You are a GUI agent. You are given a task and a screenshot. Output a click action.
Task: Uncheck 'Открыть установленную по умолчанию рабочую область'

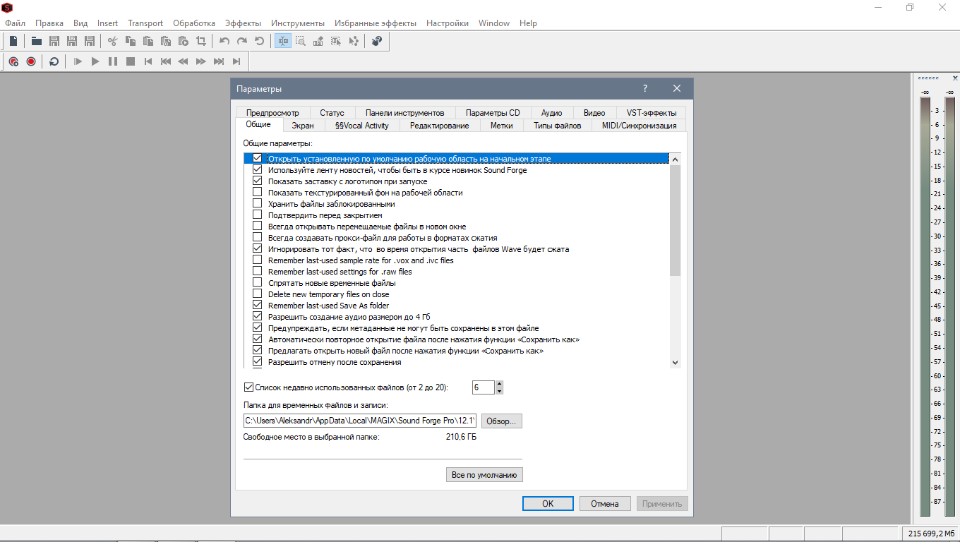257,159
